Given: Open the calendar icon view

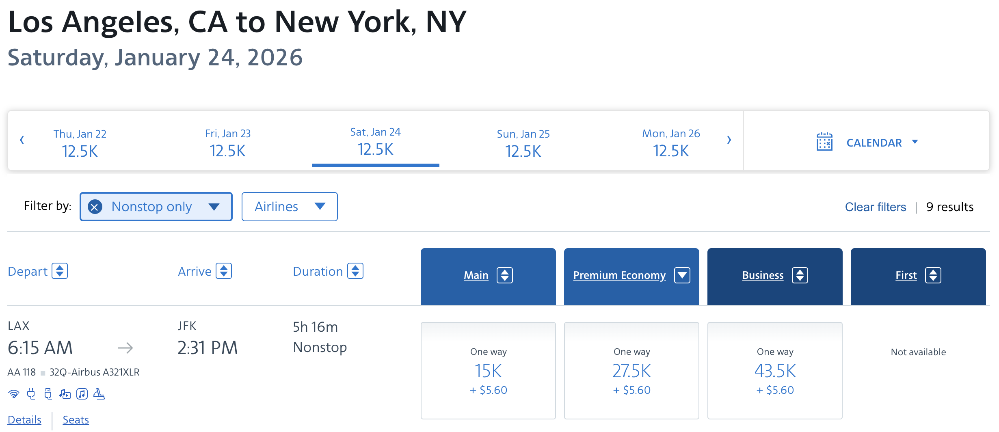Looking at the screenshot, I should [x=824, y=142].
